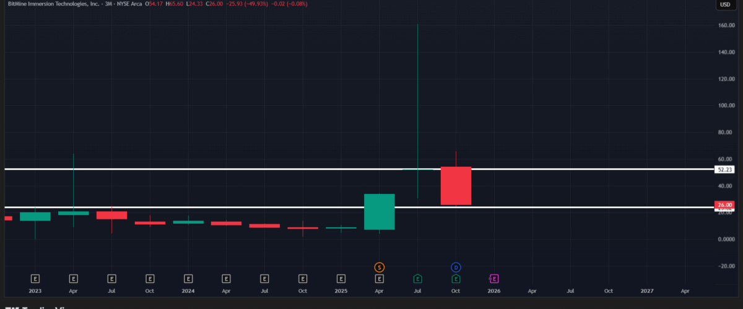Show the earnings marker above the 2025 label
This screenshot has width=743, height=309.
(x=341, y=279)
